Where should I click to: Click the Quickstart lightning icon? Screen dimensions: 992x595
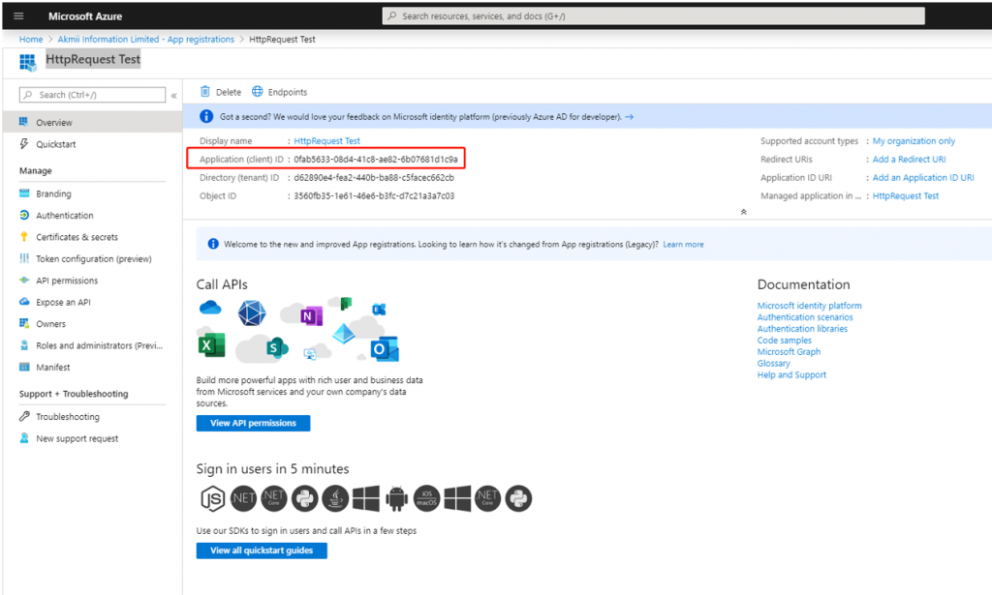point(24,144)
